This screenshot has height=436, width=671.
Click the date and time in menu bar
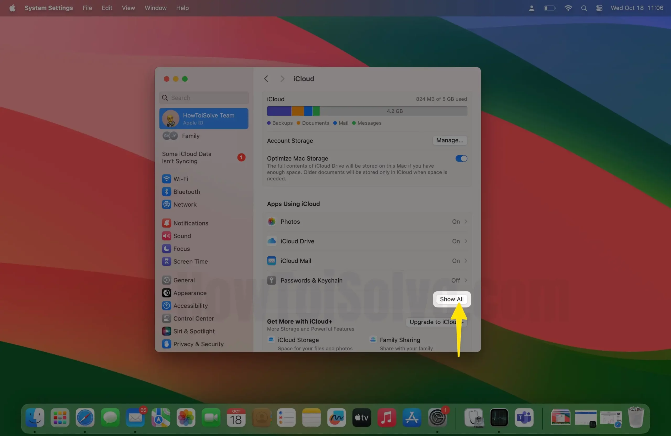click(x=637, y=8)
